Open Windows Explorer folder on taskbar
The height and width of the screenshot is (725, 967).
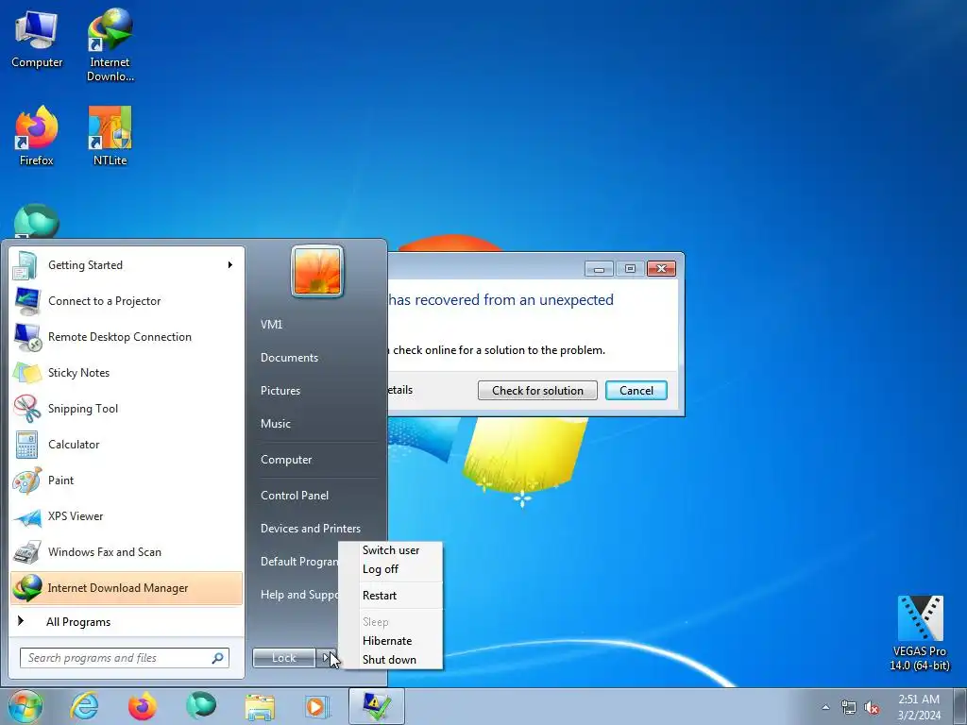(x=260, y=706)
